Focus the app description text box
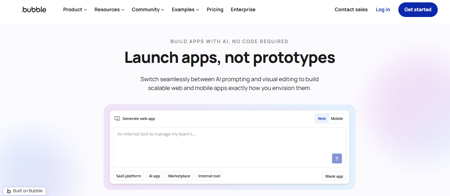Image resolution: width=450 pixels, height=196 pixels. (x=230, y=147)
